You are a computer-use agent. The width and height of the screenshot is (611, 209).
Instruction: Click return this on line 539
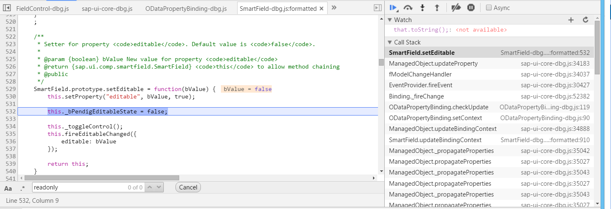coord(68,164)
